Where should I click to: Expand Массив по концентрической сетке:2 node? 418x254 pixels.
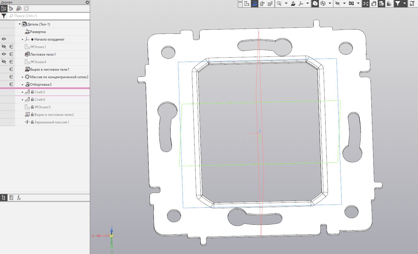point(23,77)
